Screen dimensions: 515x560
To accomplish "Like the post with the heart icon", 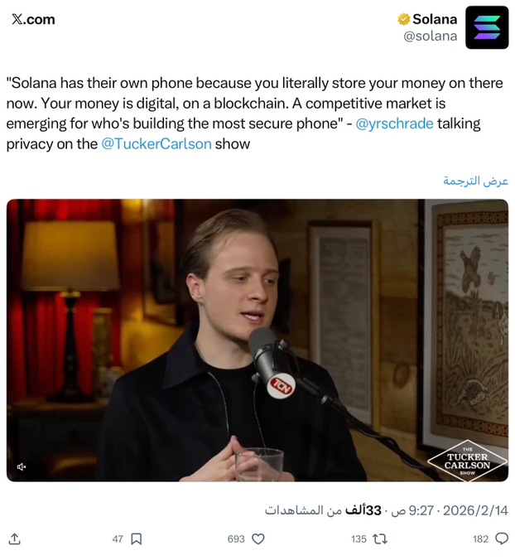I will [x=258, y=538].
